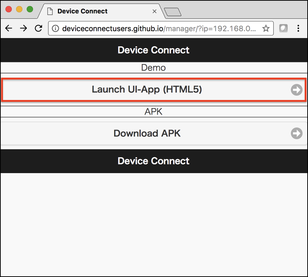The width and height of the screenshot is (308, 277).
Task: Open the Chrome three-dot menu
Action: 298,28
